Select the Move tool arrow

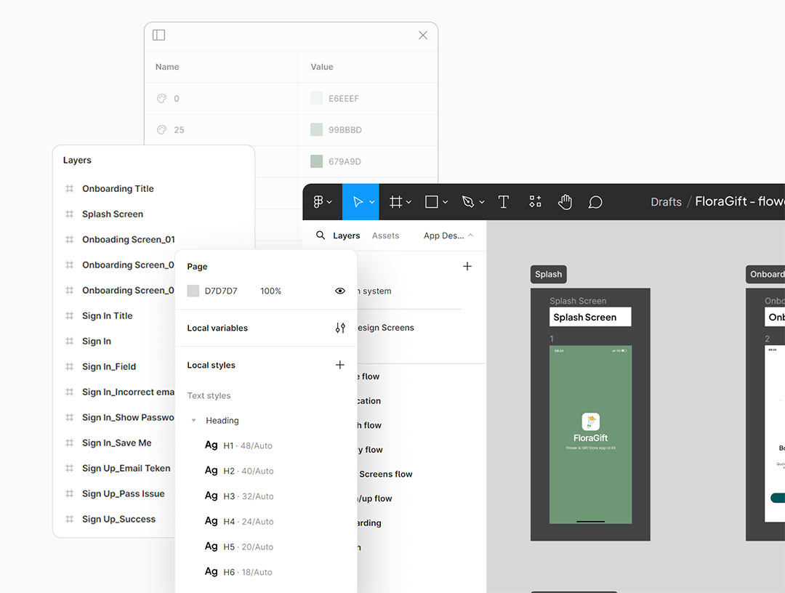pyautogui.click(x=358, y=202)
